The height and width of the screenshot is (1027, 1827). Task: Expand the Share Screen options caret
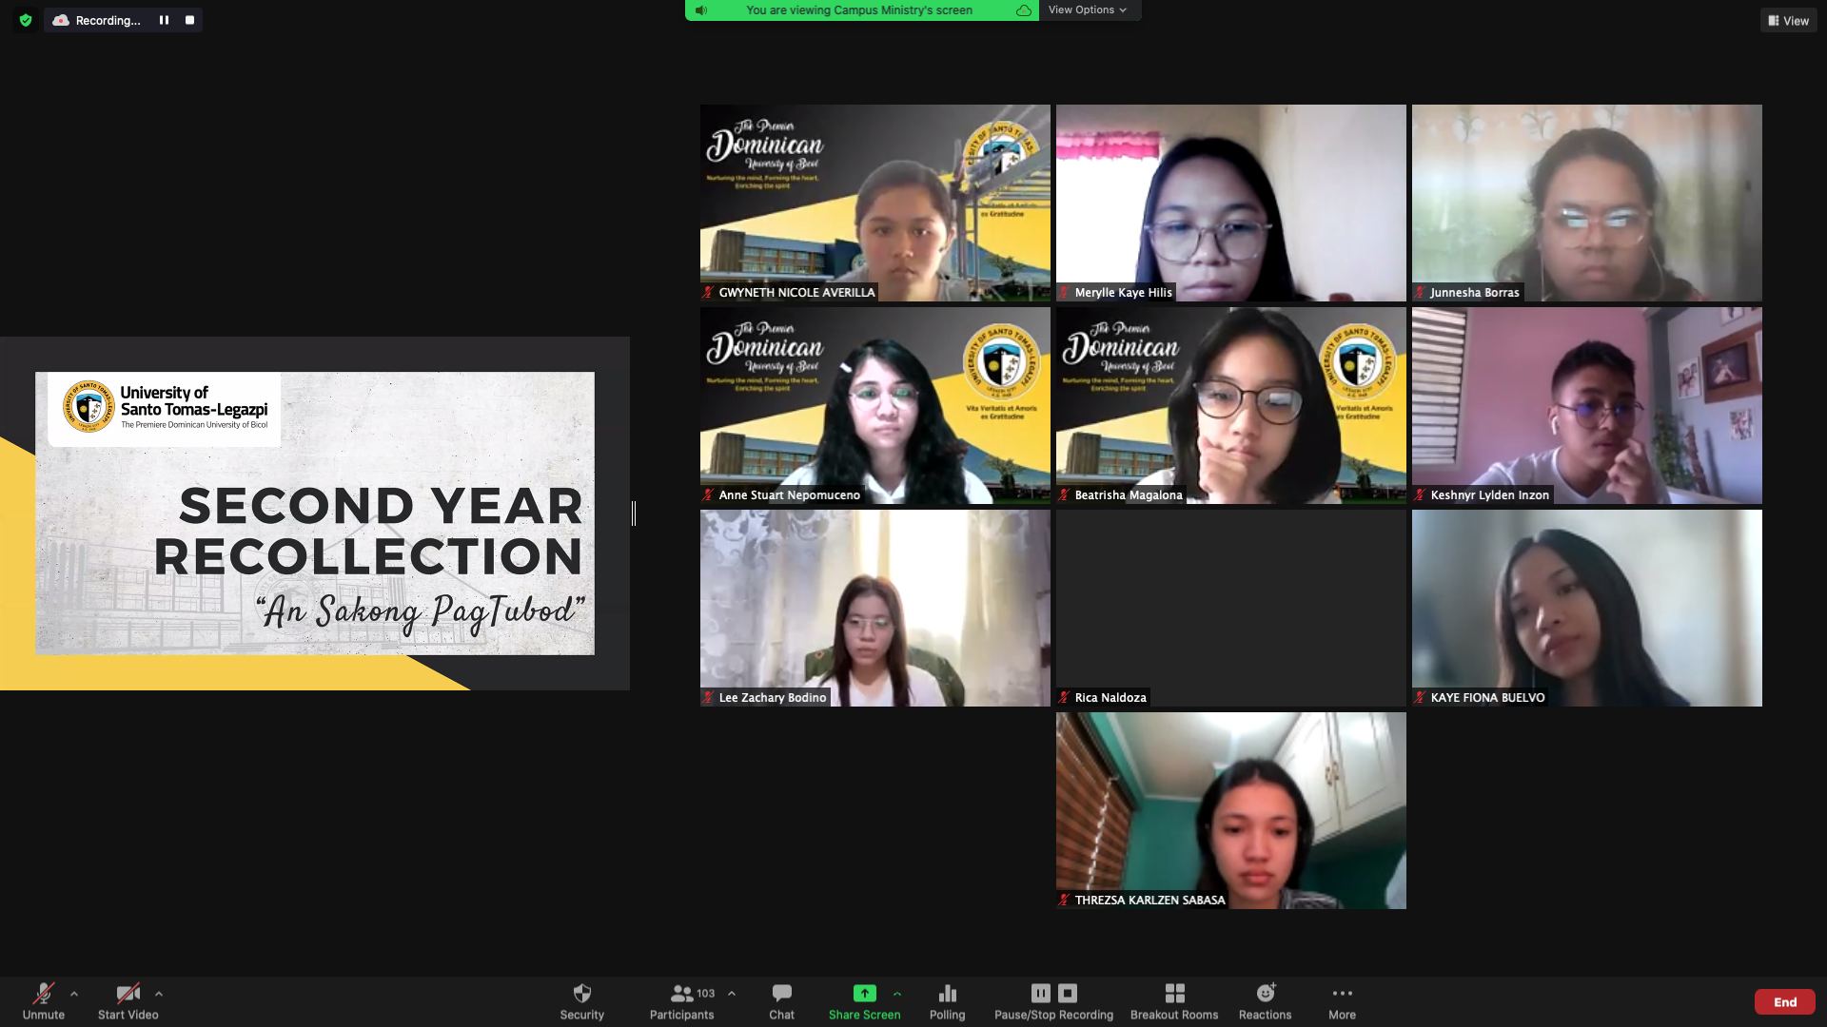point(897,994)
